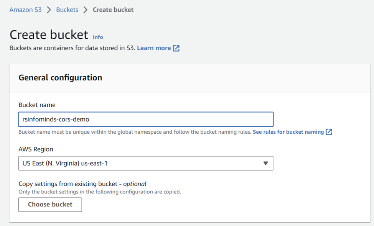Click the bucket settings copied helper text

pyautogui.click(x=100, y=192)
